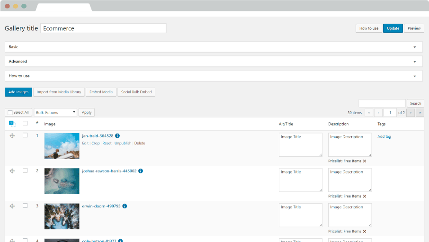This screenshot has height=242, width=429.
Task: Open the jan-traid-364528 image link
Action: point(98,136)
